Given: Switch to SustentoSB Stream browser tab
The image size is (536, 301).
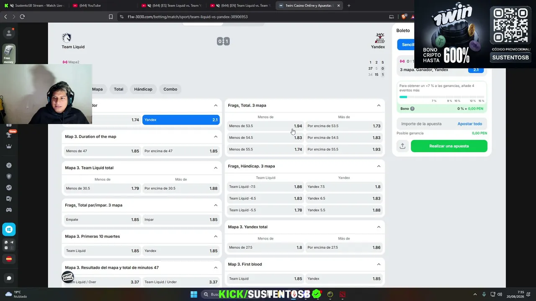Looking at the screenshot, I should coord(35,5).
